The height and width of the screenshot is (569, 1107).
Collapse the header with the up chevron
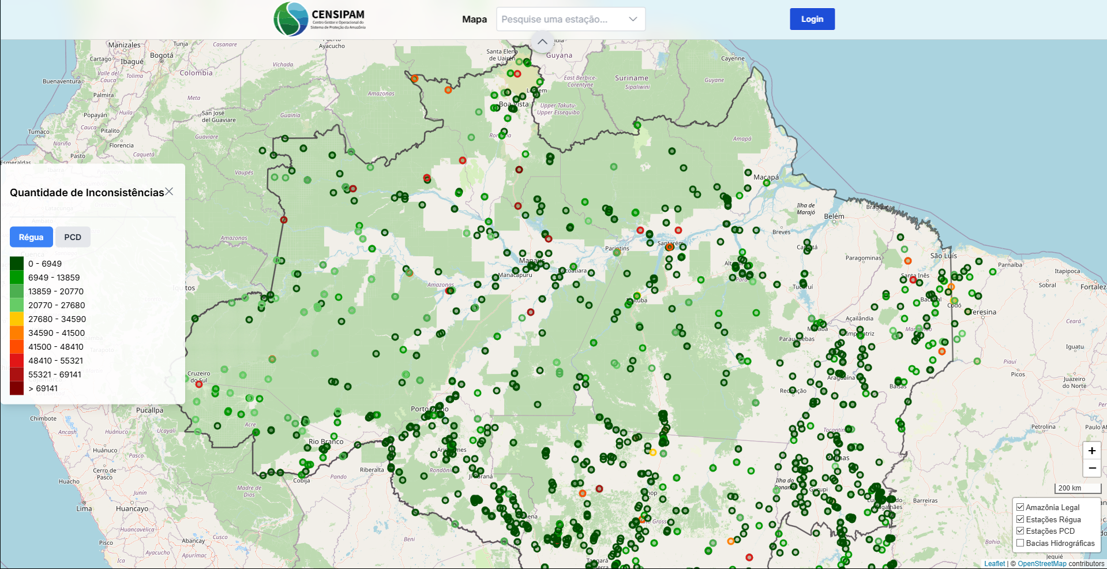click(x=542, y=42)
